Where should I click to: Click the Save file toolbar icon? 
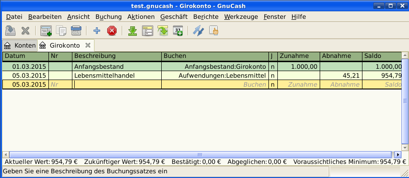10,31
